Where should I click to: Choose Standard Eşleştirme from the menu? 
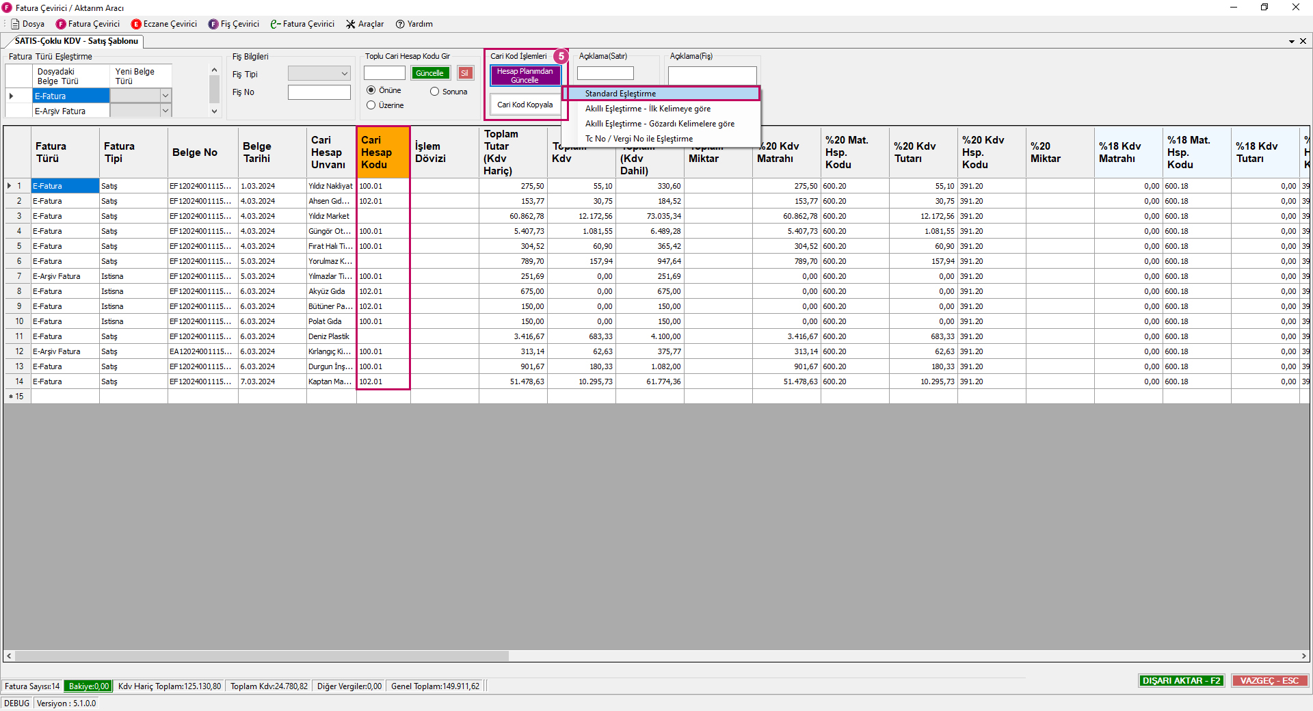[620, 94]
